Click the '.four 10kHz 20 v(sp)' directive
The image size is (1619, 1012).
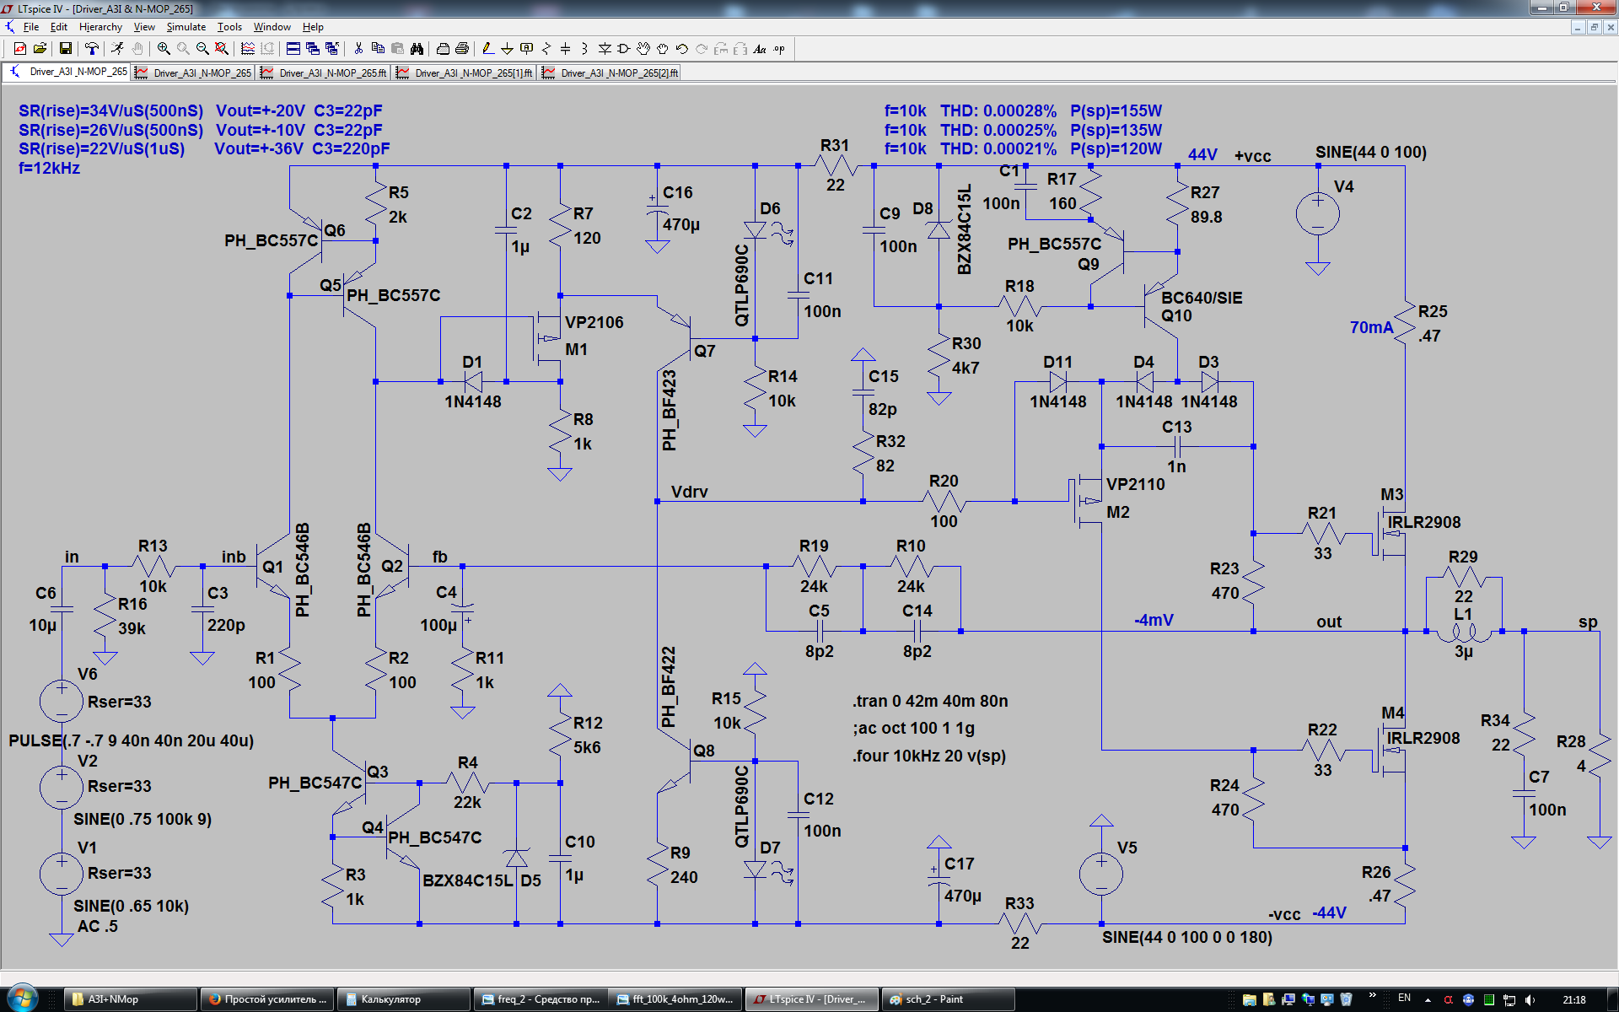click(x=929, y=756)
